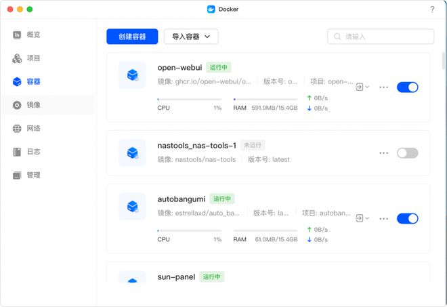Turn off the autobangumi container switch
The image size is (447, 307).
pos(407,218)
